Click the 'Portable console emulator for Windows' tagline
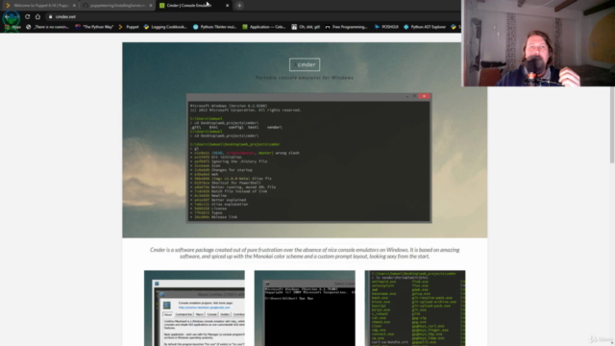This screenshot has width=615, height=346. (305, 78)
